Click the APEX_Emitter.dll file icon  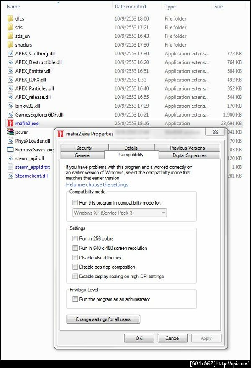click(10, 71)
